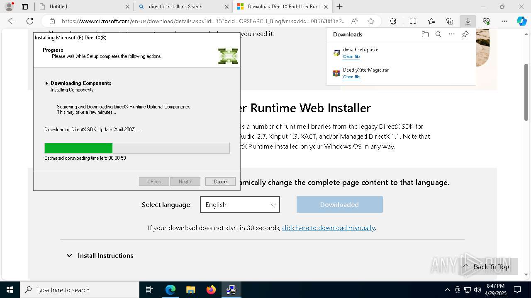This screenshot has width=531, height=298.
Task: Click the browser address bar URL
Action: (203, 21)
